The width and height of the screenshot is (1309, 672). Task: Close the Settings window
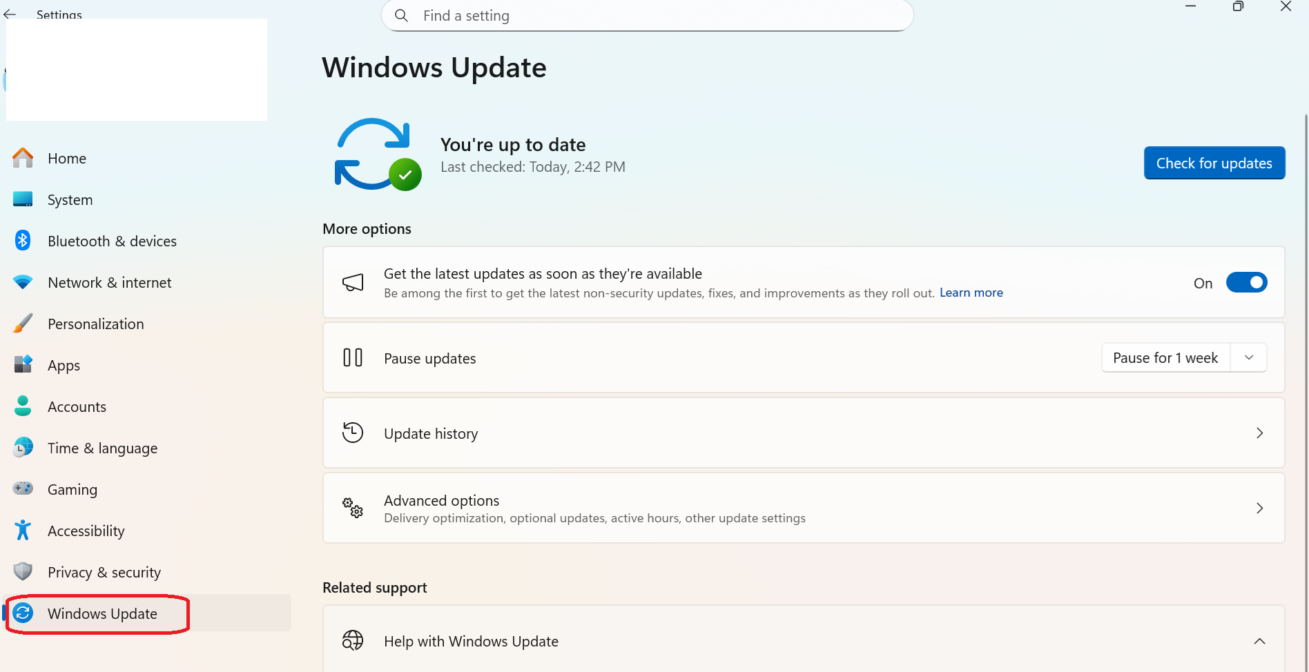coord(1286,6)
